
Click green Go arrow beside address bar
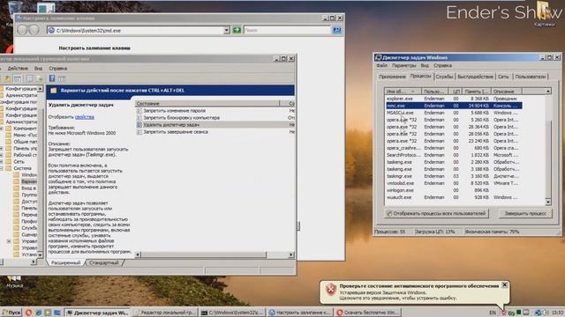[x=237, y=30]
